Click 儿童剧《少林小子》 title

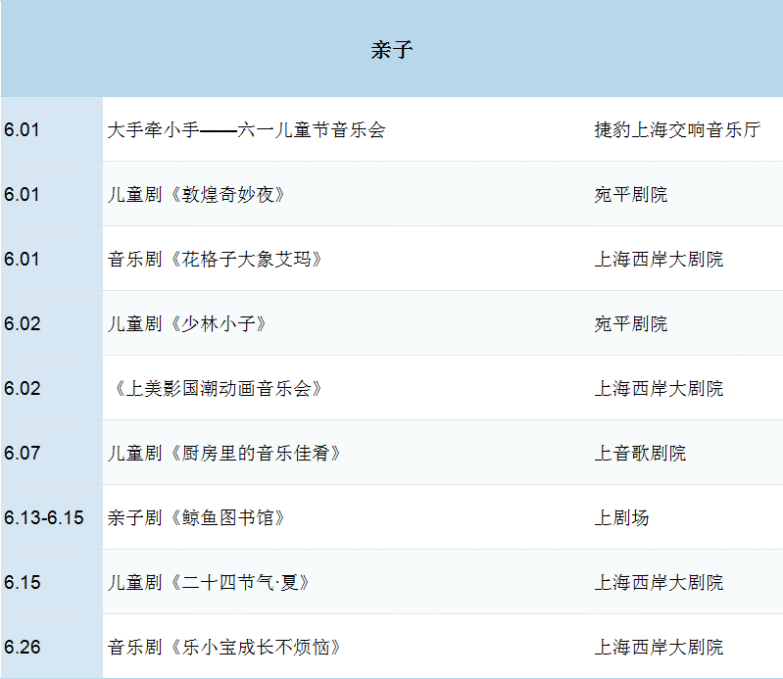click(x=187, y=323)
